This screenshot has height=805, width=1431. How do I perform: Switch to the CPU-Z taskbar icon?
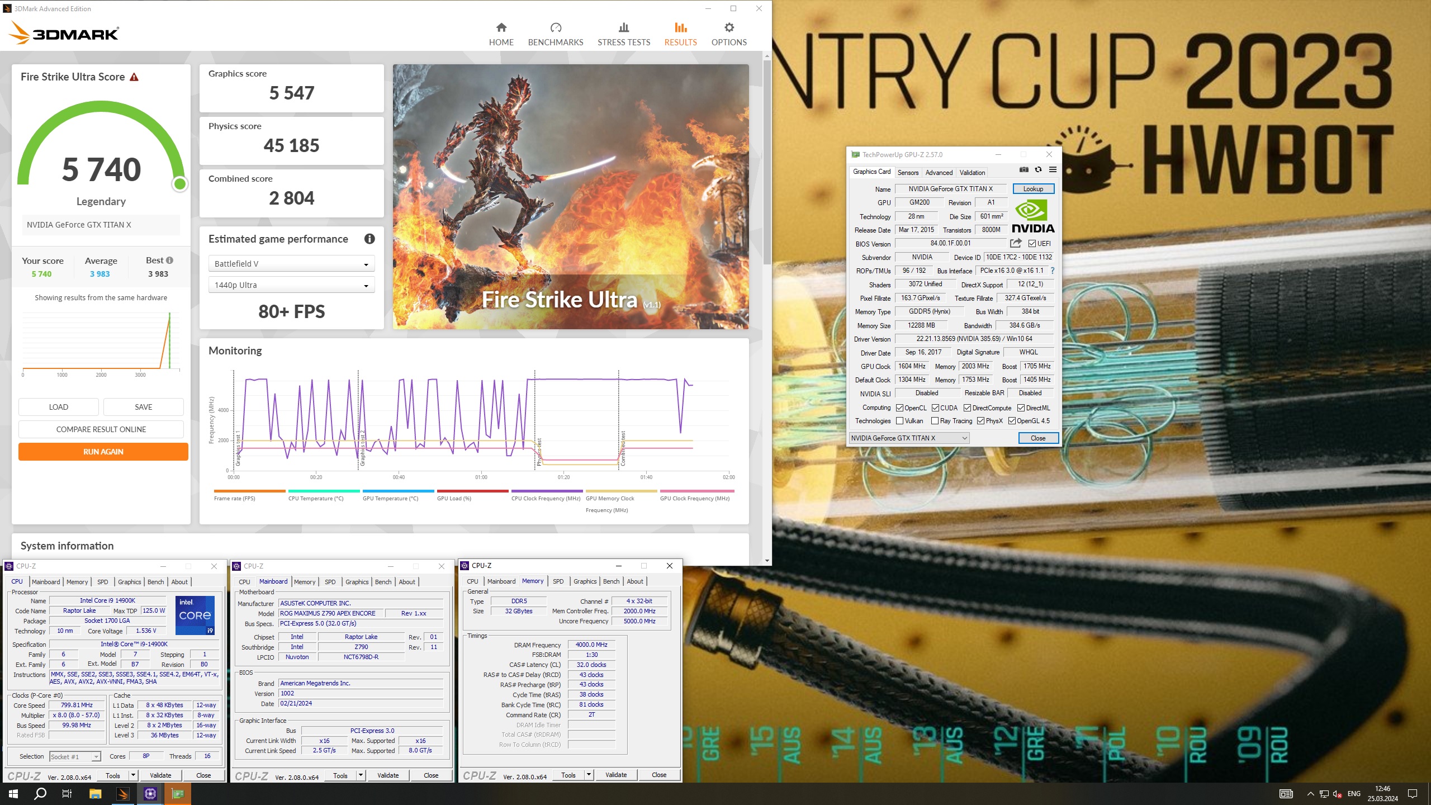pos(150,794)
